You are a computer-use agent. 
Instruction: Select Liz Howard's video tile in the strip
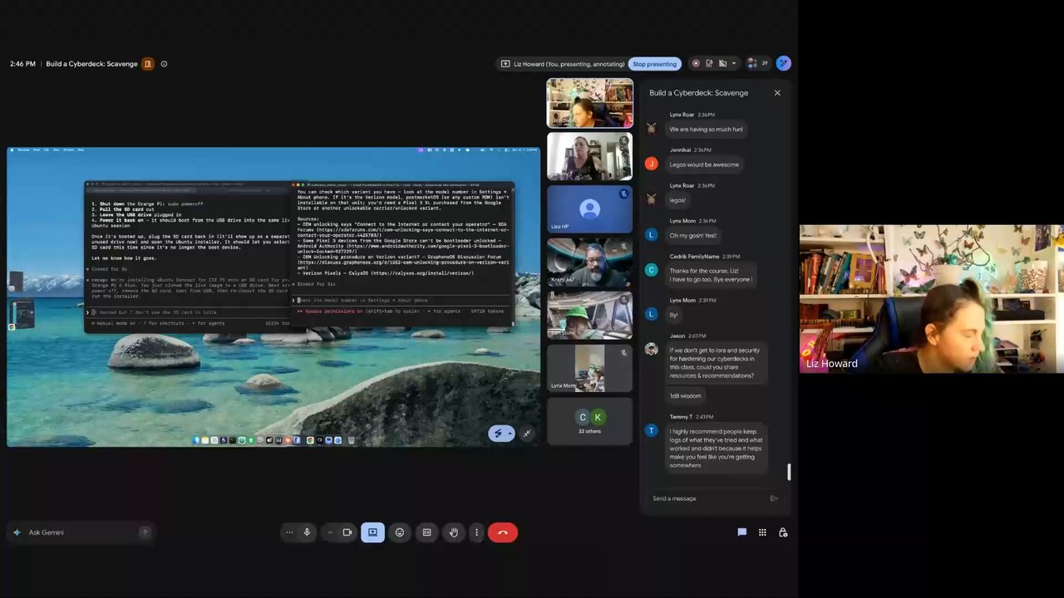pyautogui.click(x=589, y=103)
